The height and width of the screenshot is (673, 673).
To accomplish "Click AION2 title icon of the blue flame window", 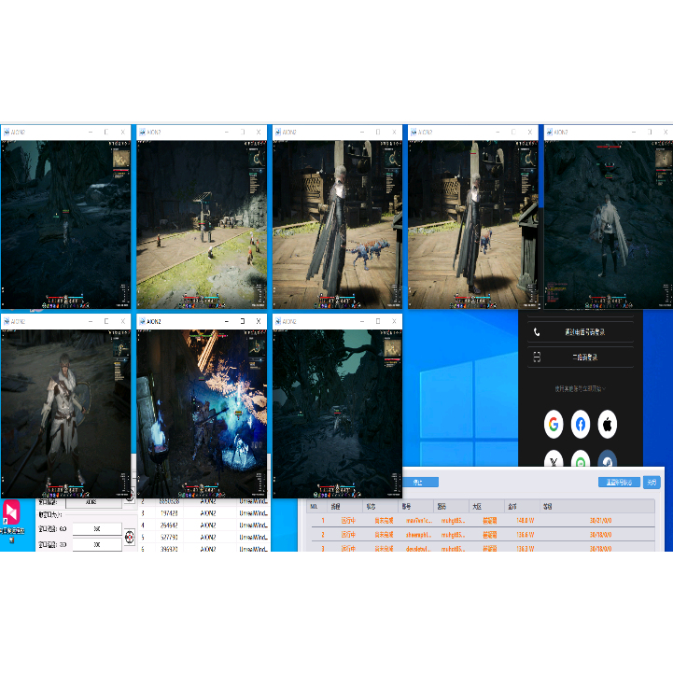I will (142, 321).
